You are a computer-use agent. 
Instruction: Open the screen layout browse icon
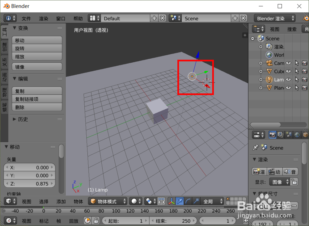pos(95,18)
